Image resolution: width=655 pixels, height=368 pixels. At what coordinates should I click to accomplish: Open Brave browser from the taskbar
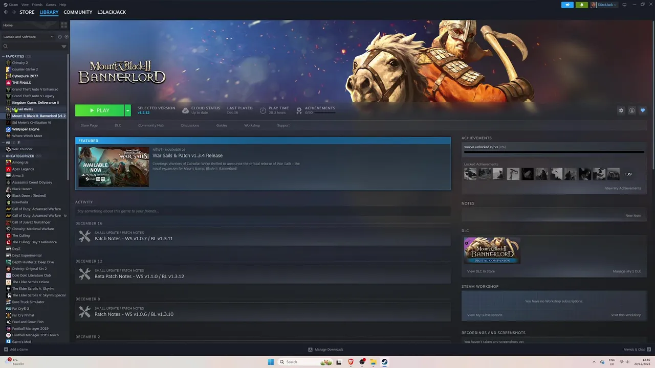pyautogui.click(x=351, y=362)
